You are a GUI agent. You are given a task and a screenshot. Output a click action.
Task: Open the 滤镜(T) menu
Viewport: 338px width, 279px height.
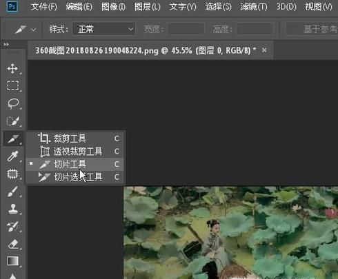pyautogui.click(x=254, y=7)
